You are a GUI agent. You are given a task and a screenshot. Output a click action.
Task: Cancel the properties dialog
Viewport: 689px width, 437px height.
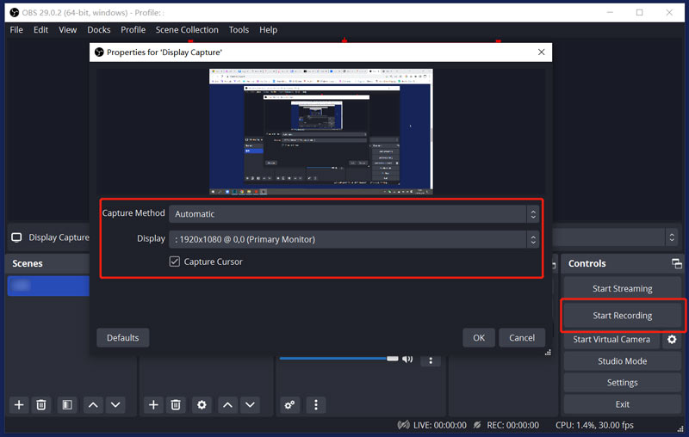pyautogui.click(x=522, y=338)
